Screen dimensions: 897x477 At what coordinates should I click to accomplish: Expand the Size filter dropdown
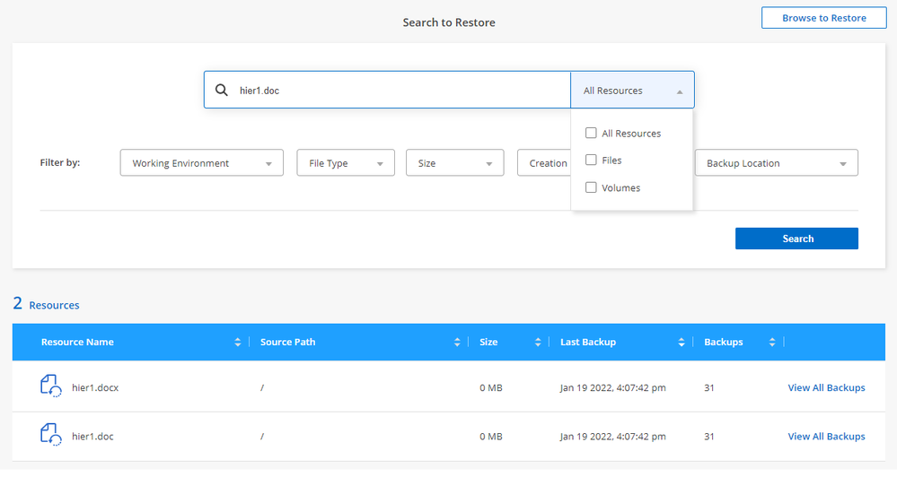(454, 163)
